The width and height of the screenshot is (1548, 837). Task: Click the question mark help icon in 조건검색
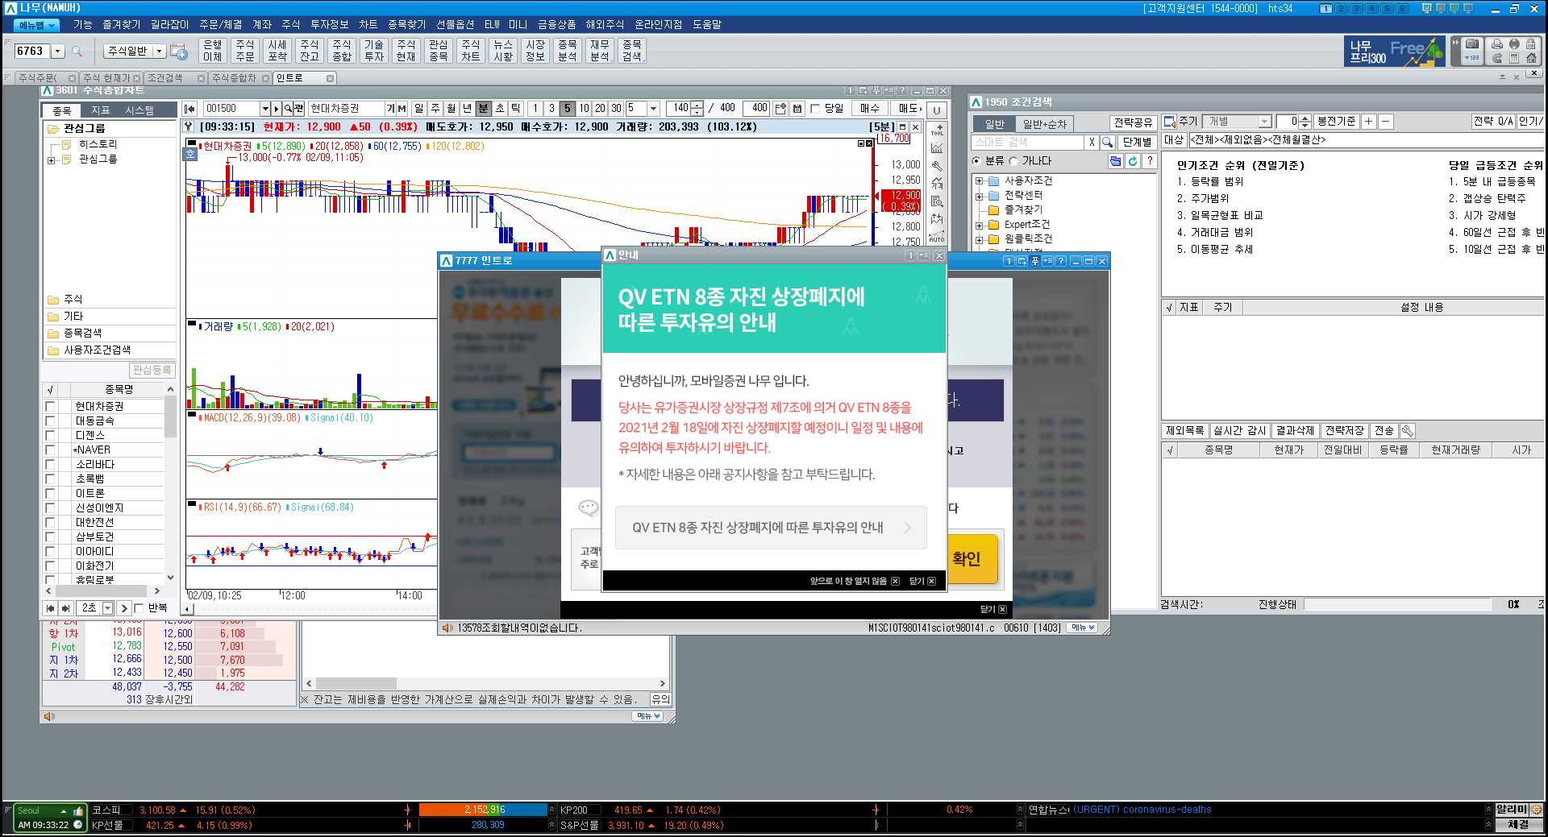coord(1150,161)
